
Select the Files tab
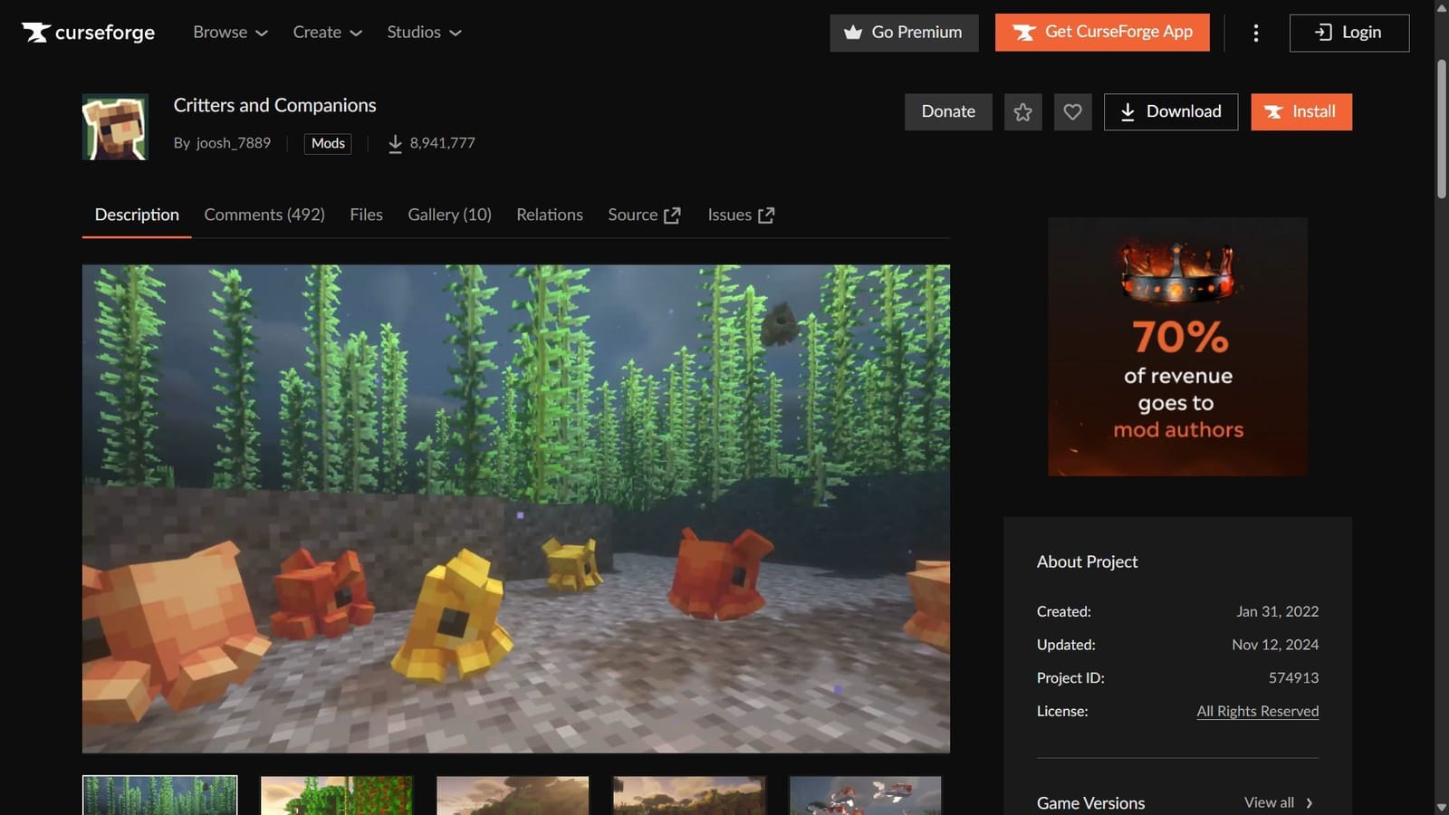click(x=366, y=215)
